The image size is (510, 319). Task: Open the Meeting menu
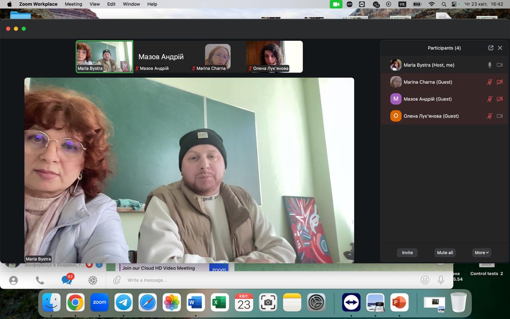[73, 4]
